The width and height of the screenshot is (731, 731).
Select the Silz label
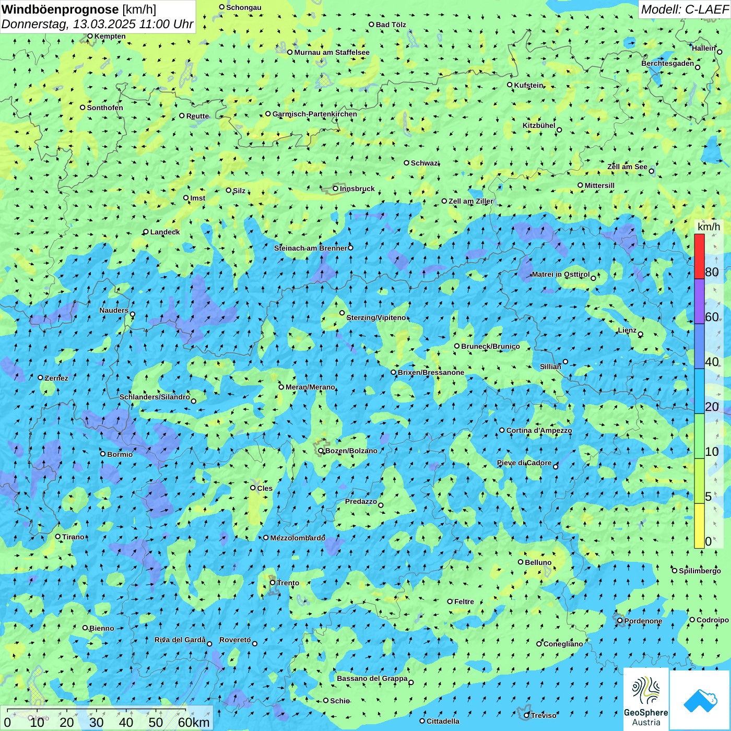pyautogui.click(x=239, y=191)
